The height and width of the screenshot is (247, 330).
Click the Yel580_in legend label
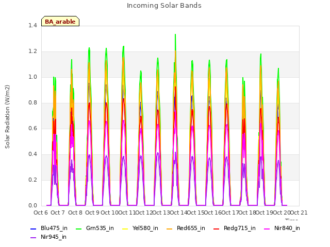click(145, 228)
